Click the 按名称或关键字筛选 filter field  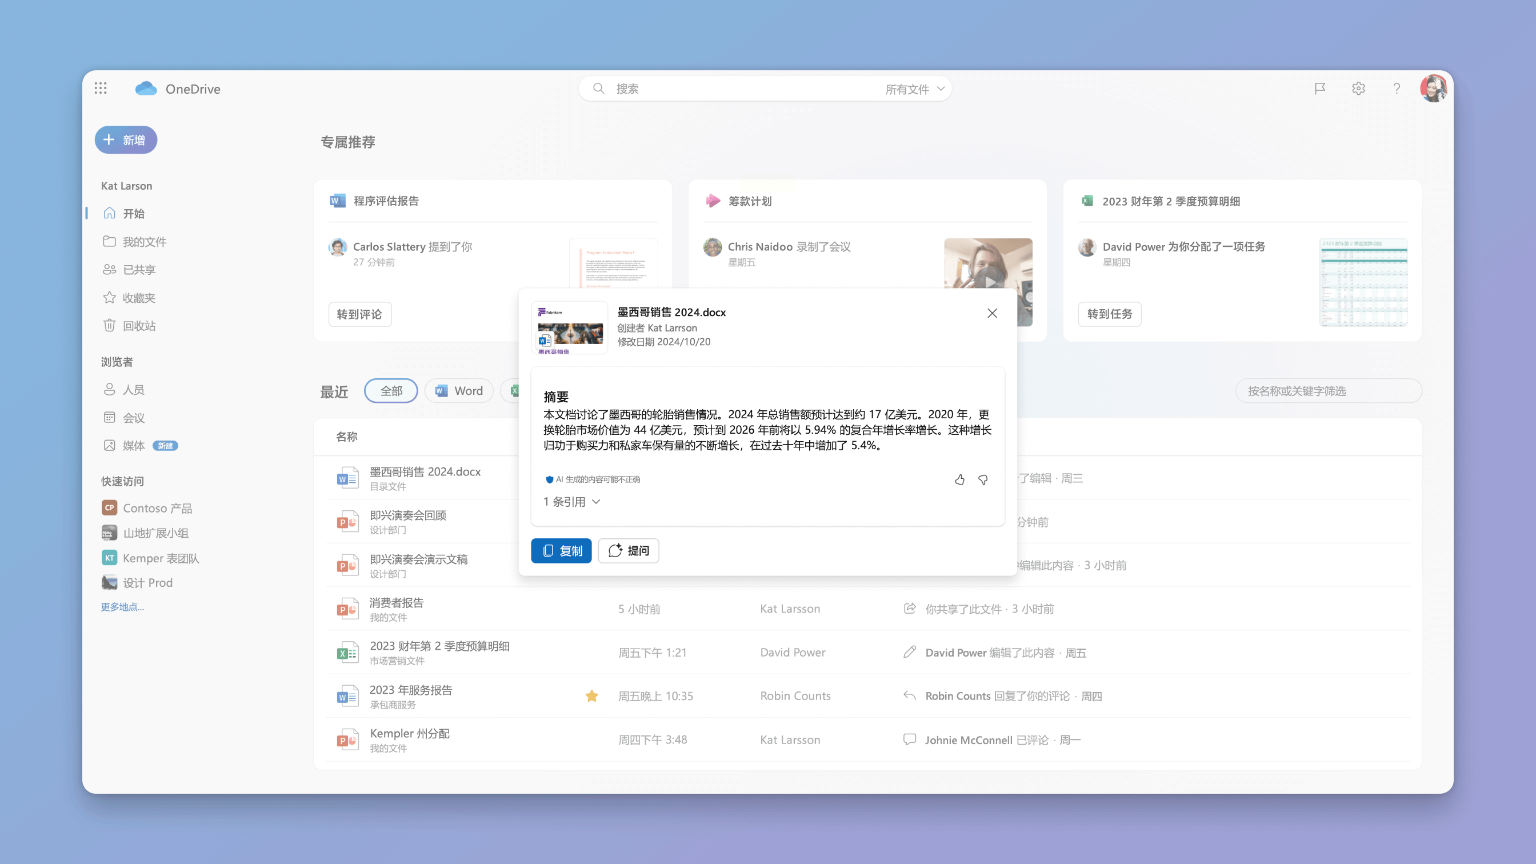tap(1328, 390)
